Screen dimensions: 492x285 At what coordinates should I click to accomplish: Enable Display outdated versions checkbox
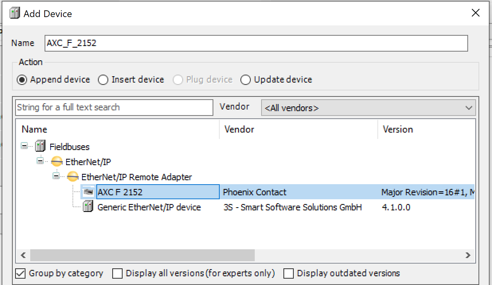(x=289, y=273)
